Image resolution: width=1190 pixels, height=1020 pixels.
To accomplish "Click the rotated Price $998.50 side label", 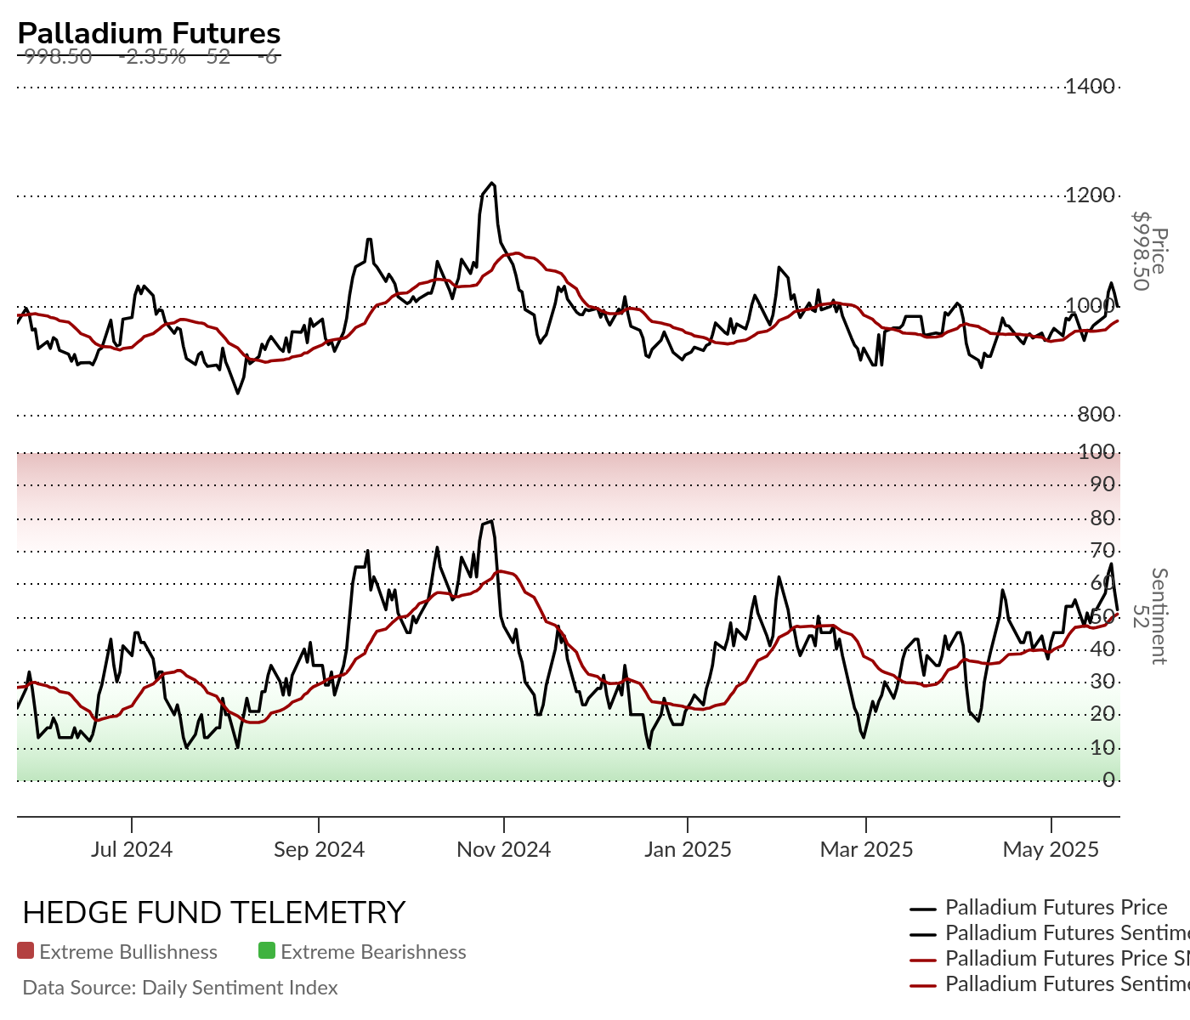I will (x=1150, y=251).
